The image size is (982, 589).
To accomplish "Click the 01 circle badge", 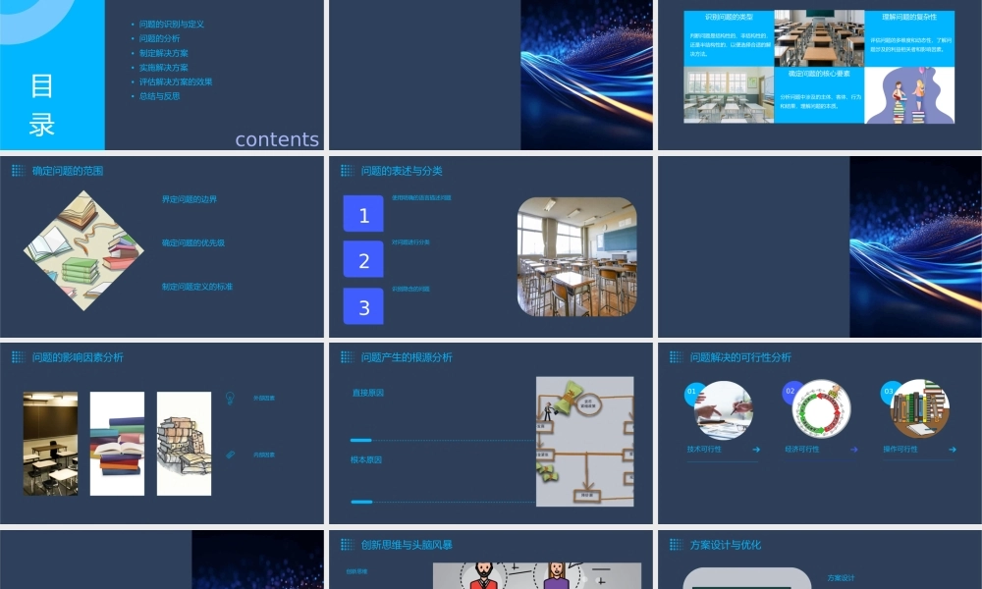I will (692, 392).
